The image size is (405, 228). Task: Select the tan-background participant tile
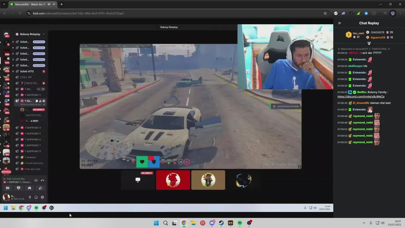208,180
